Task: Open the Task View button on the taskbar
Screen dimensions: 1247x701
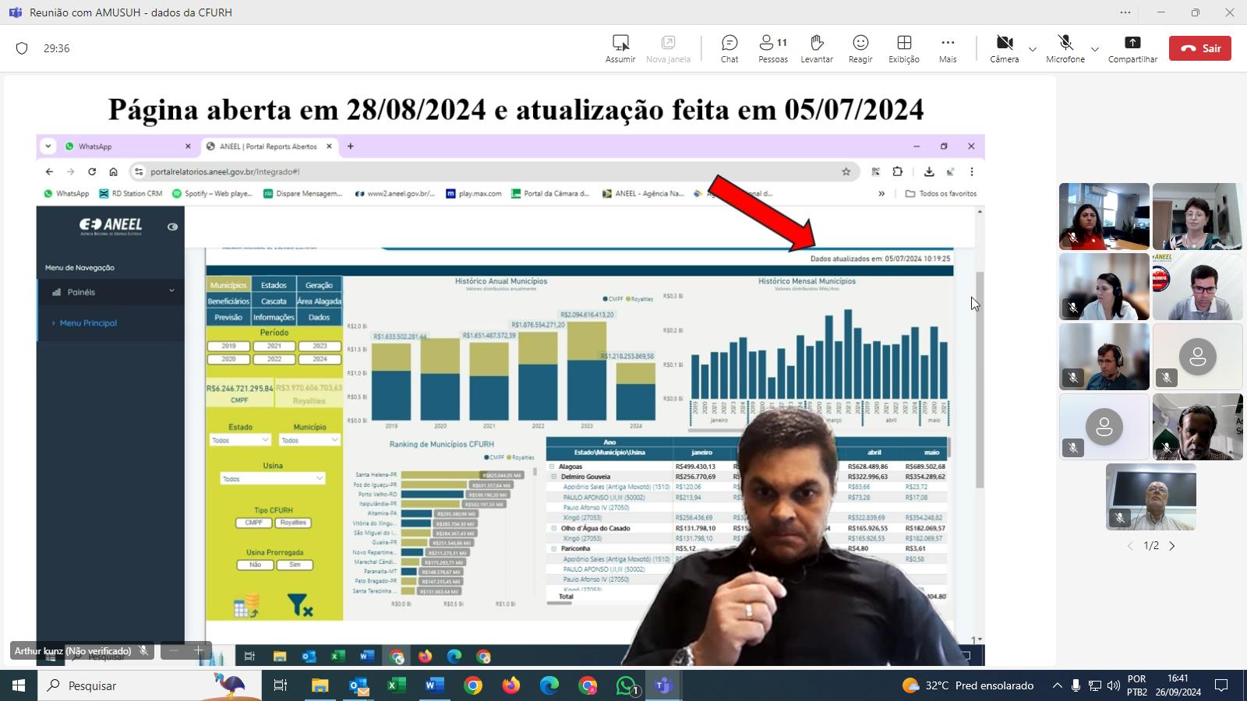Action: [281, 685]
